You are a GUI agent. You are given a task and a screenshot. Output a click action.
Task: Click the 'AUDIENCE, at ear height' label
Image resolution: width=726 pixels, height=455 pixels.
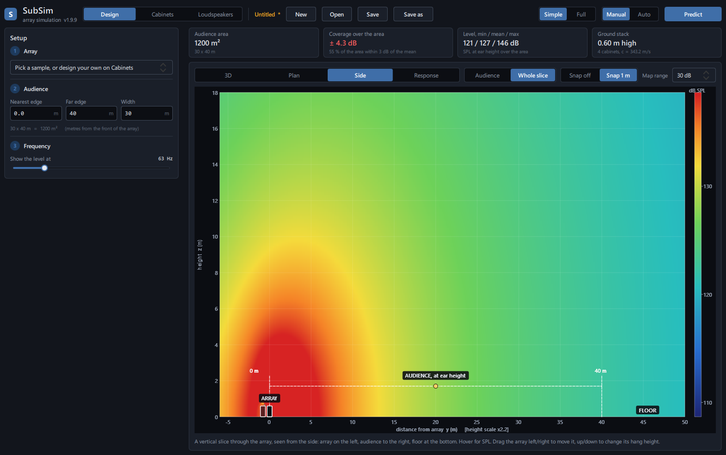tap(435, 376)
